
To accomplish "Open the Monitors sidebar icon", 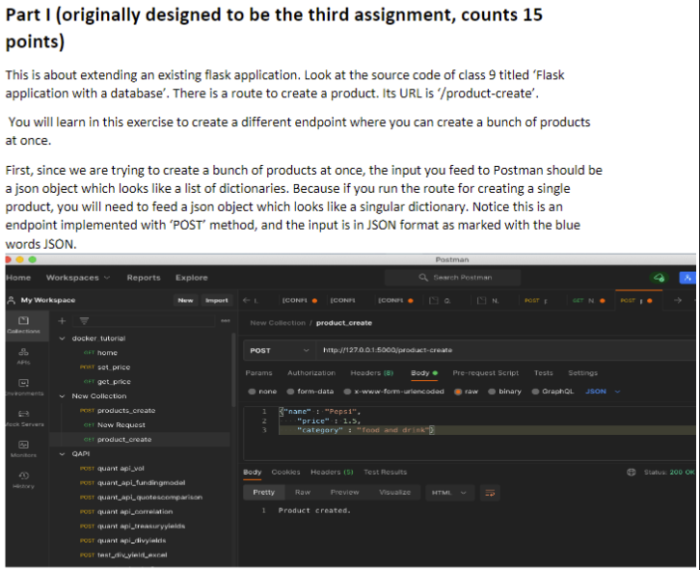I will (24, 448).
